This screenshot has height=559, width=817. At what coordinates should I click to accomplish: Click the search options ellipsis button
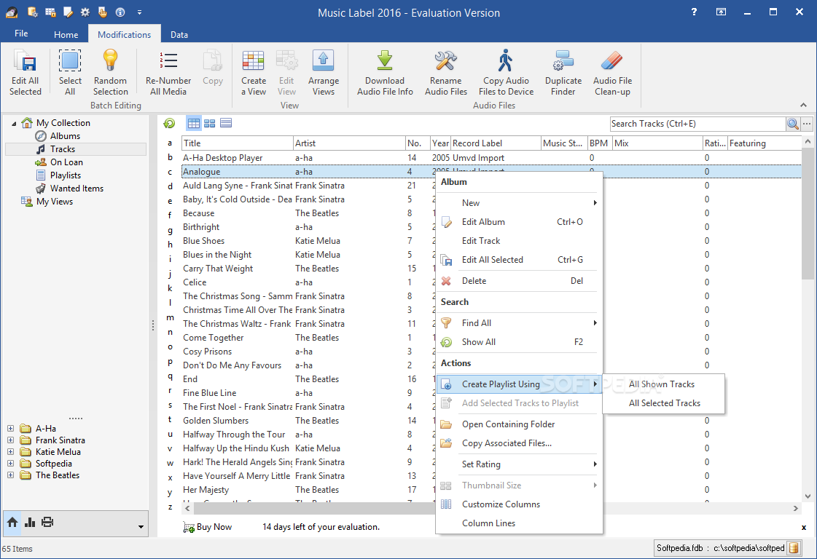(807, 124)
